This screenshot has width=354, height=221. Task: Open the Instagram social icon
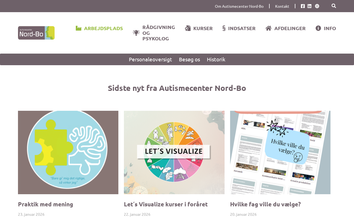[x=317, y=6]
